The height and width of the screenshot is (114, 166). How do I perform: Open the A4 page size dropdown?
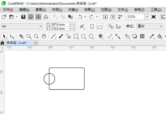[22, 26]
